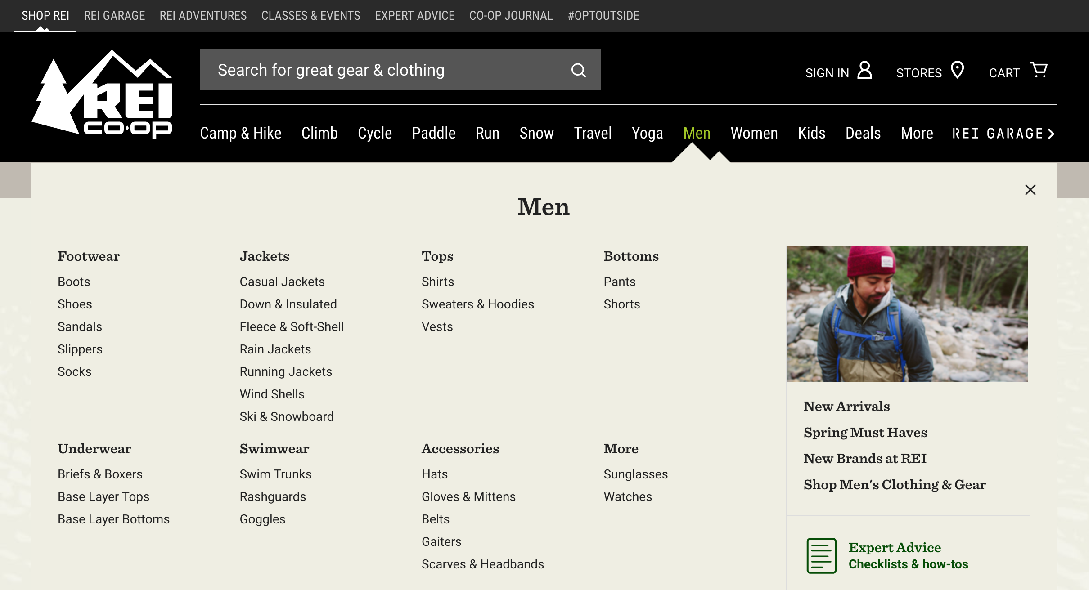Open Shop Men's Clothing & Gear link
This screenshot has height=590, width=1089.
coord(895,485)
